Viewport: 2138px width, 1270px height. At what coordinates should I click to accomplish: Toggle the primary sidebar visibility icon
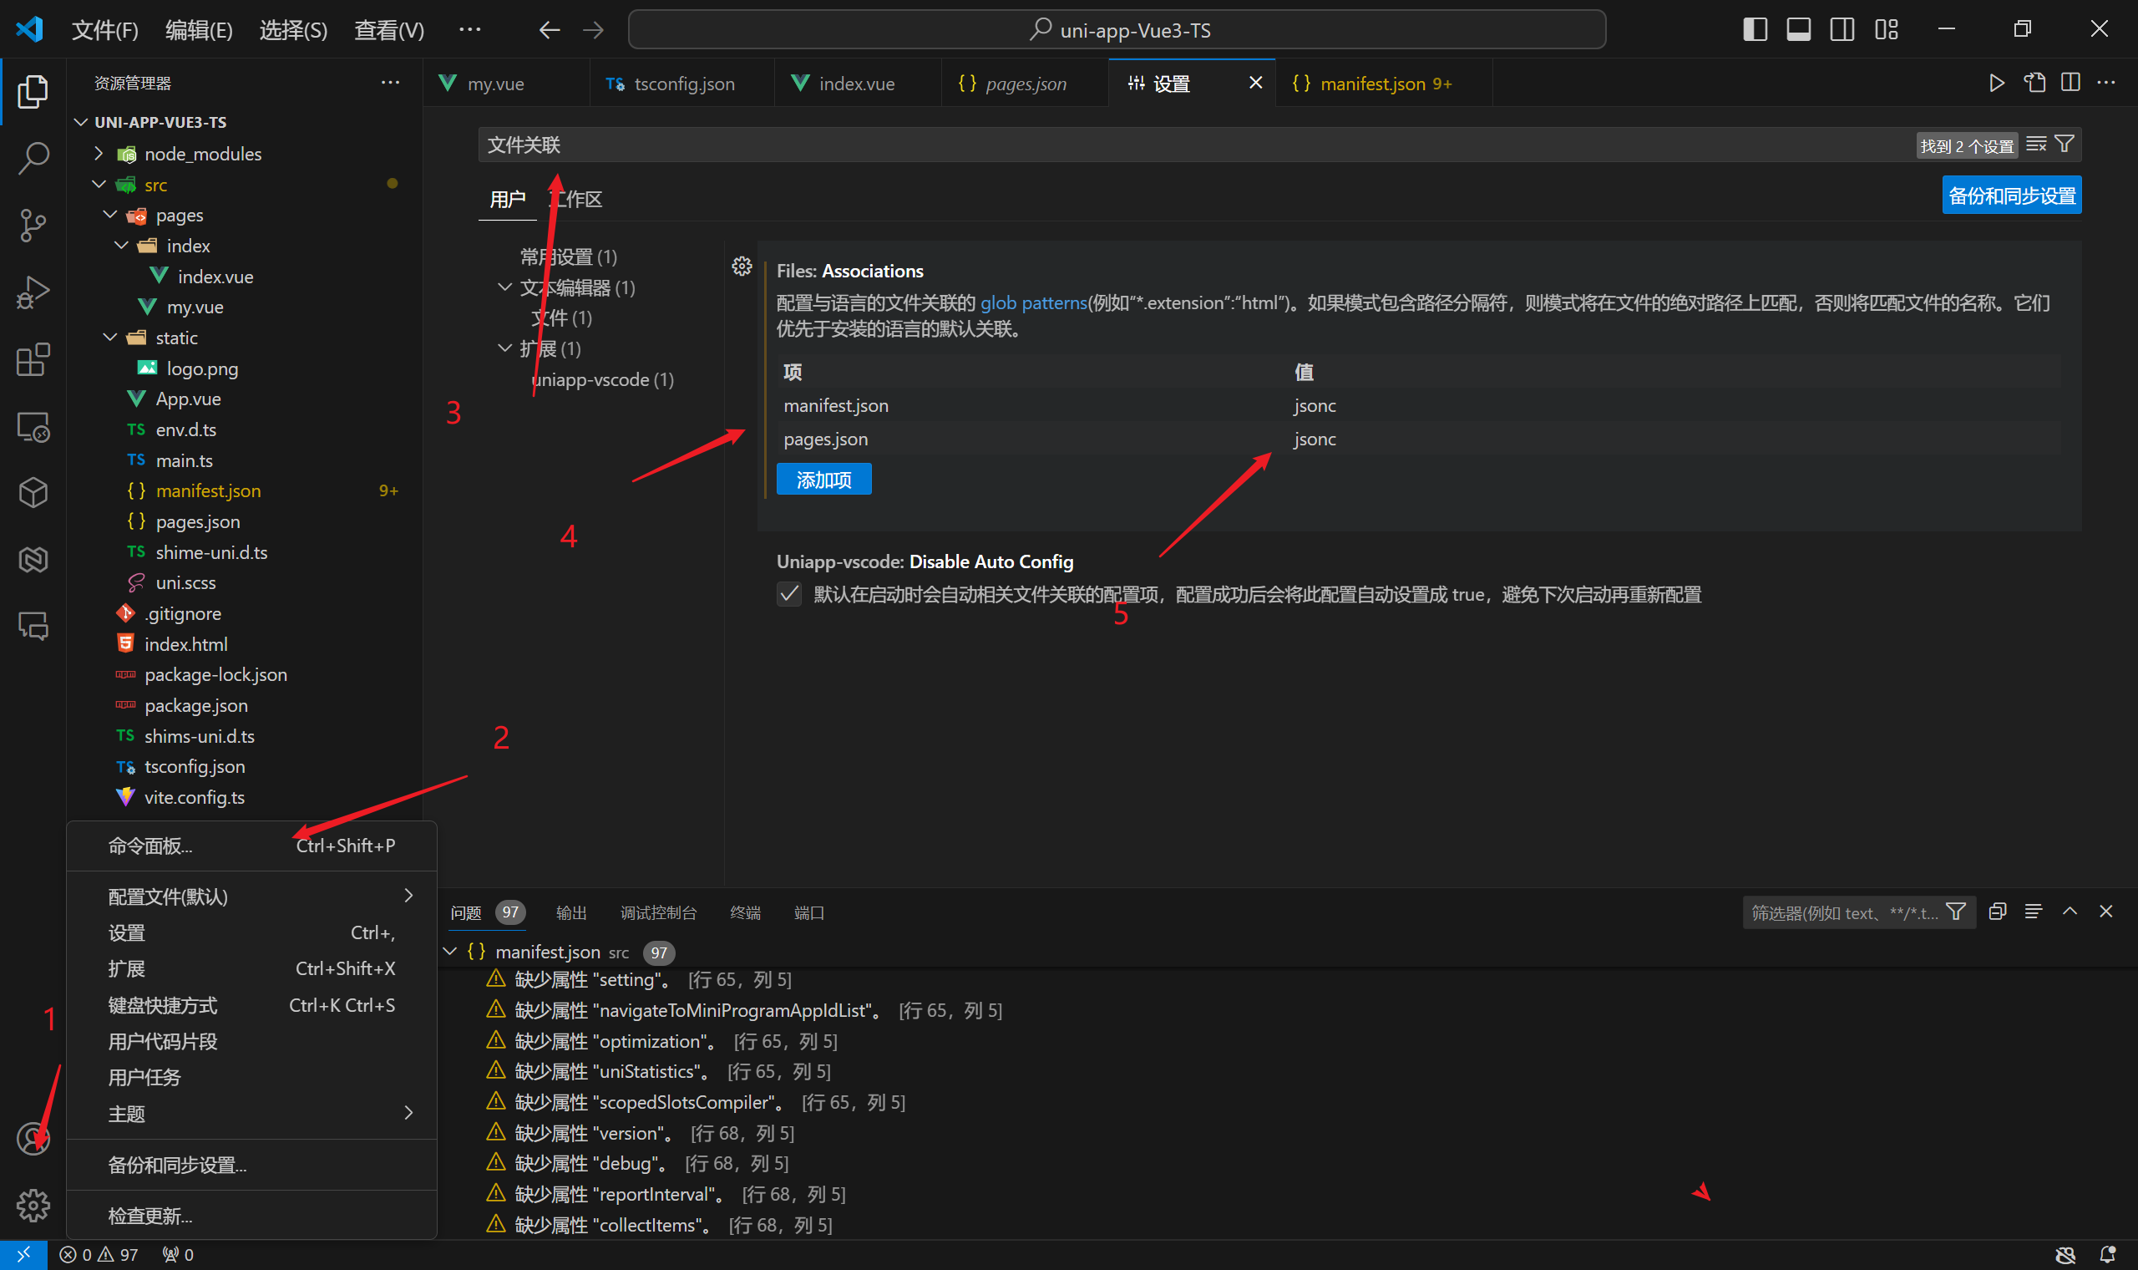(x=1754, y=30)
